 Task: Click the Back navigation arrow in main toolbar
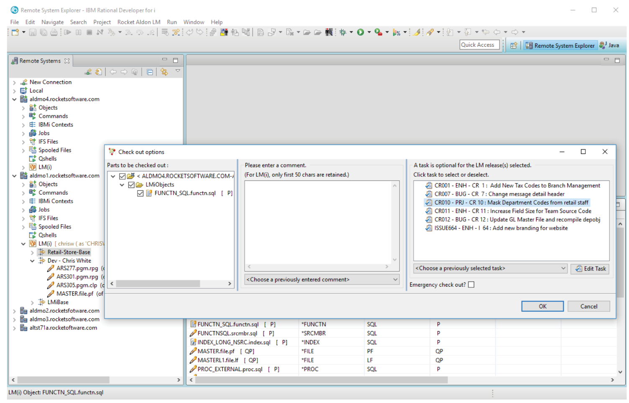(497, 32)
